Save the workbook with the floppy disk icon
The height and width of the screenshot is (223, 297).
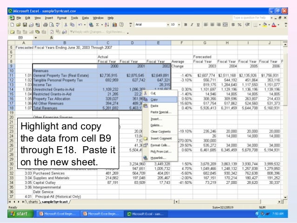25,25
